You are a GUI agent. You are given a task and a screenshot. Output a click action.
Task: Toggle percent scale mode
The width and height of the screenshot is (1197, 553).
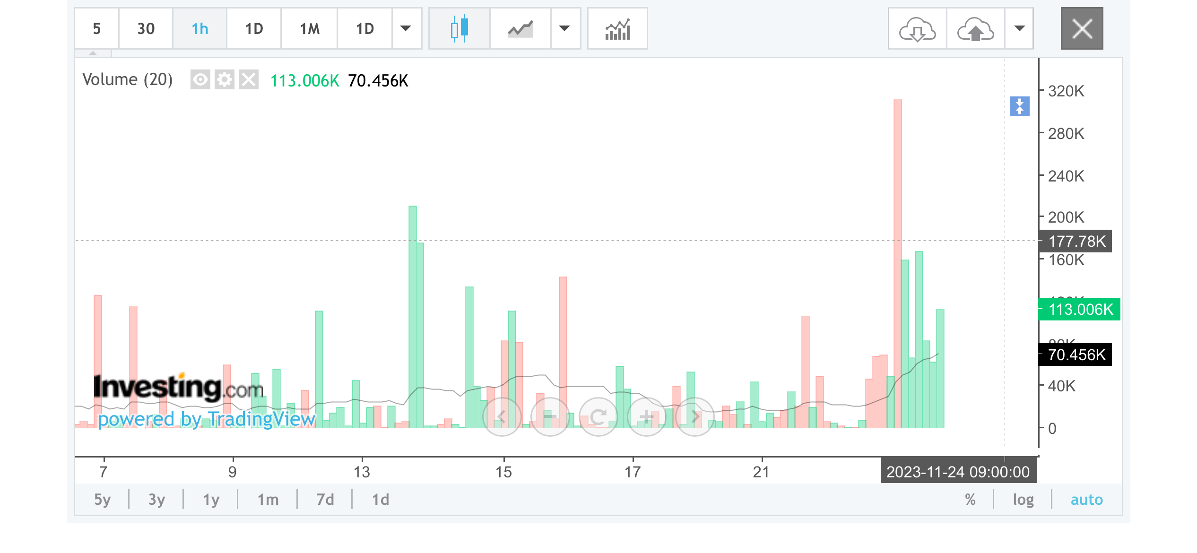click(970, 500)
